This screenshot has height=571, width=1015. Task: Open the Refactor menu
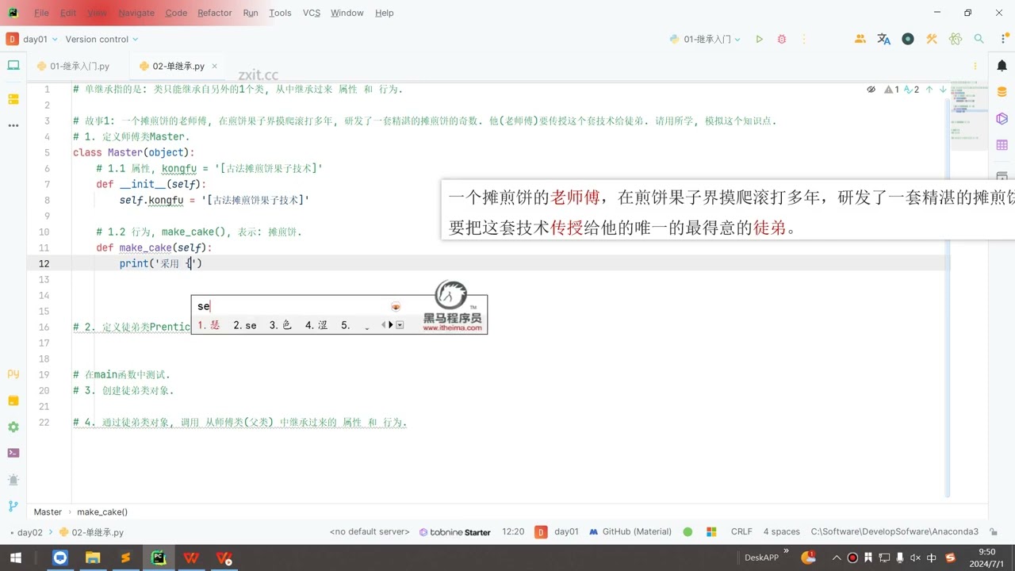[x=215, y=13]
